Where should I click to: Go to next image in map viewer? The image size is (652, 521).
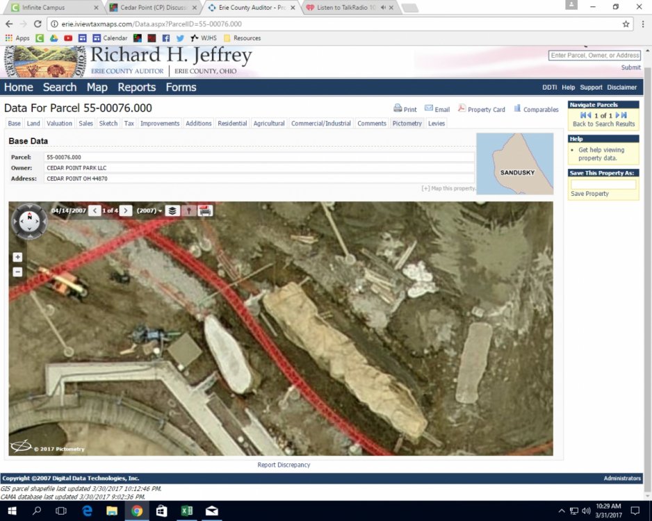coord(126,210)
